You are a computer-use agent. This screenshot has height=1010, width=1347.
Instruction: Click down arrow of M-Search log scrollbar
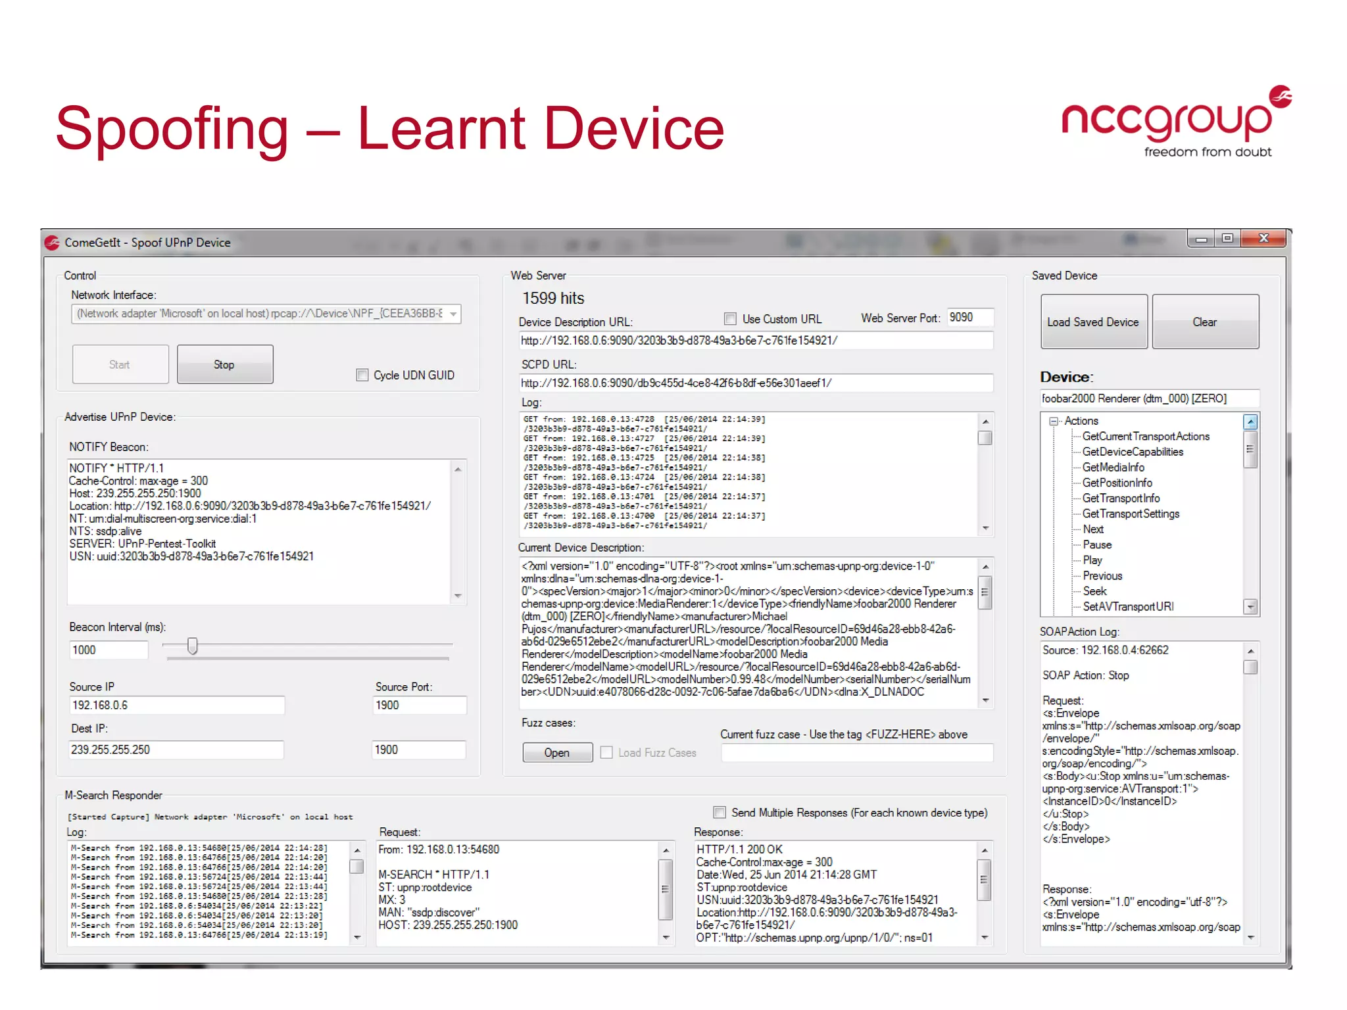pyautogui.click(x=357, y=938)
